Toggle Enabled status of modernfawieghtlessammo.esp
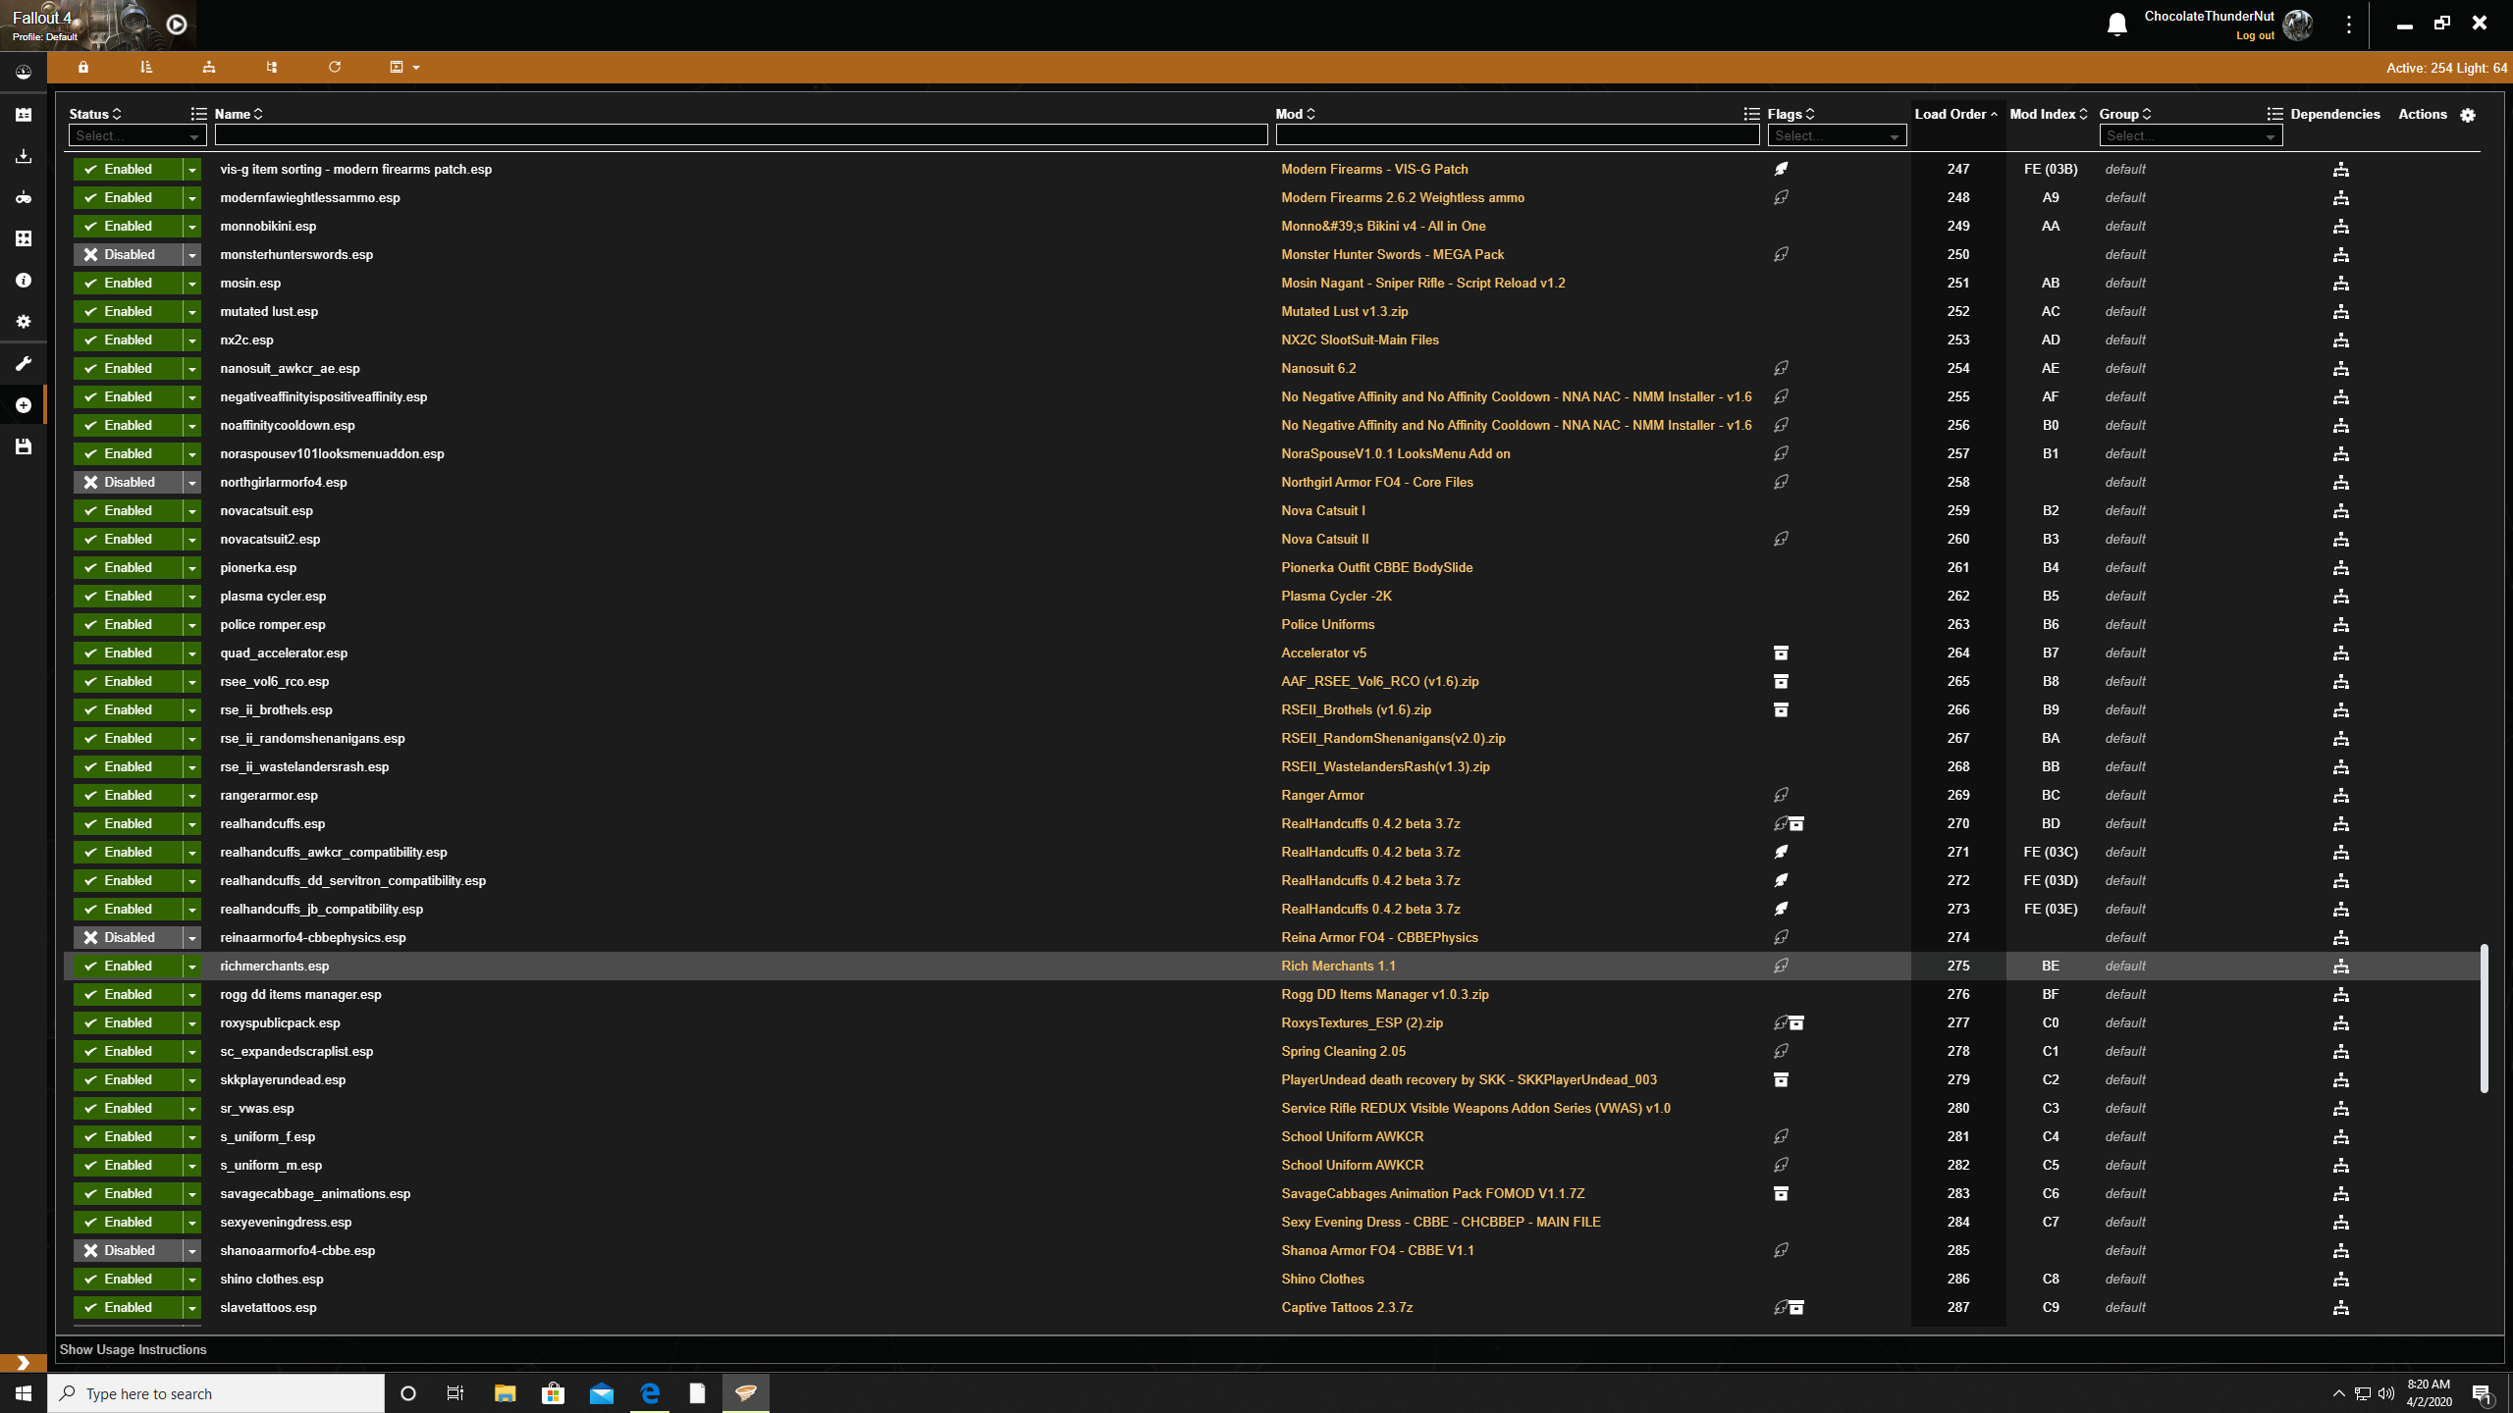 [x=128, y=197]
